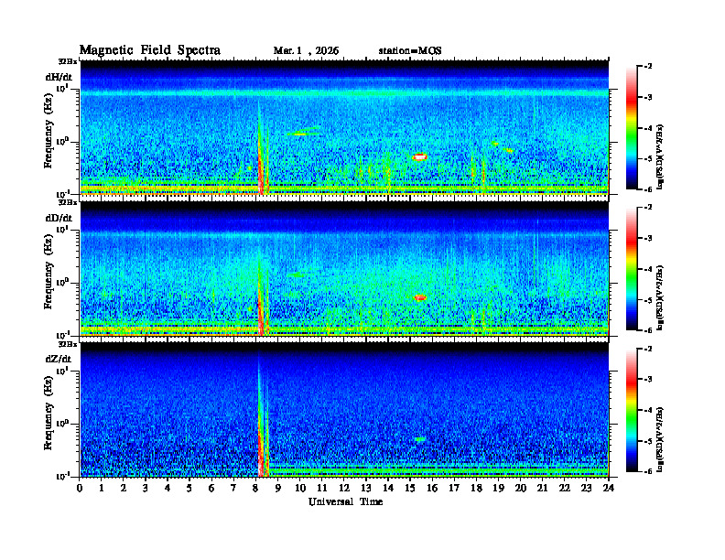The width and height of the screenshot is (725, 560).
Task: Click the "-5" label on the dZ/dt color bar
Action: (647, 441)
